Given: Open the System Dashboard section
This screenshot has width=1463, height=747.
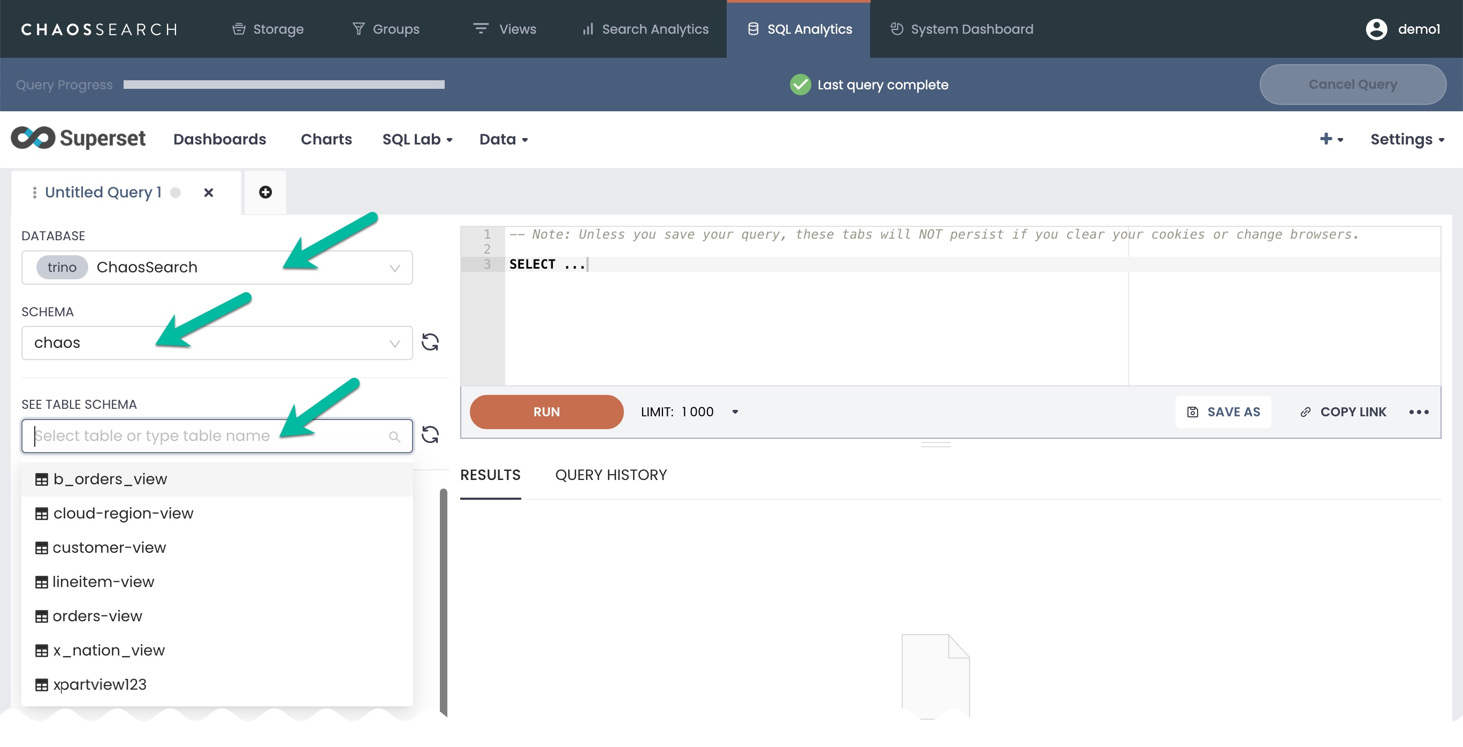Looking at the screenshot, I should coord(962,29).
